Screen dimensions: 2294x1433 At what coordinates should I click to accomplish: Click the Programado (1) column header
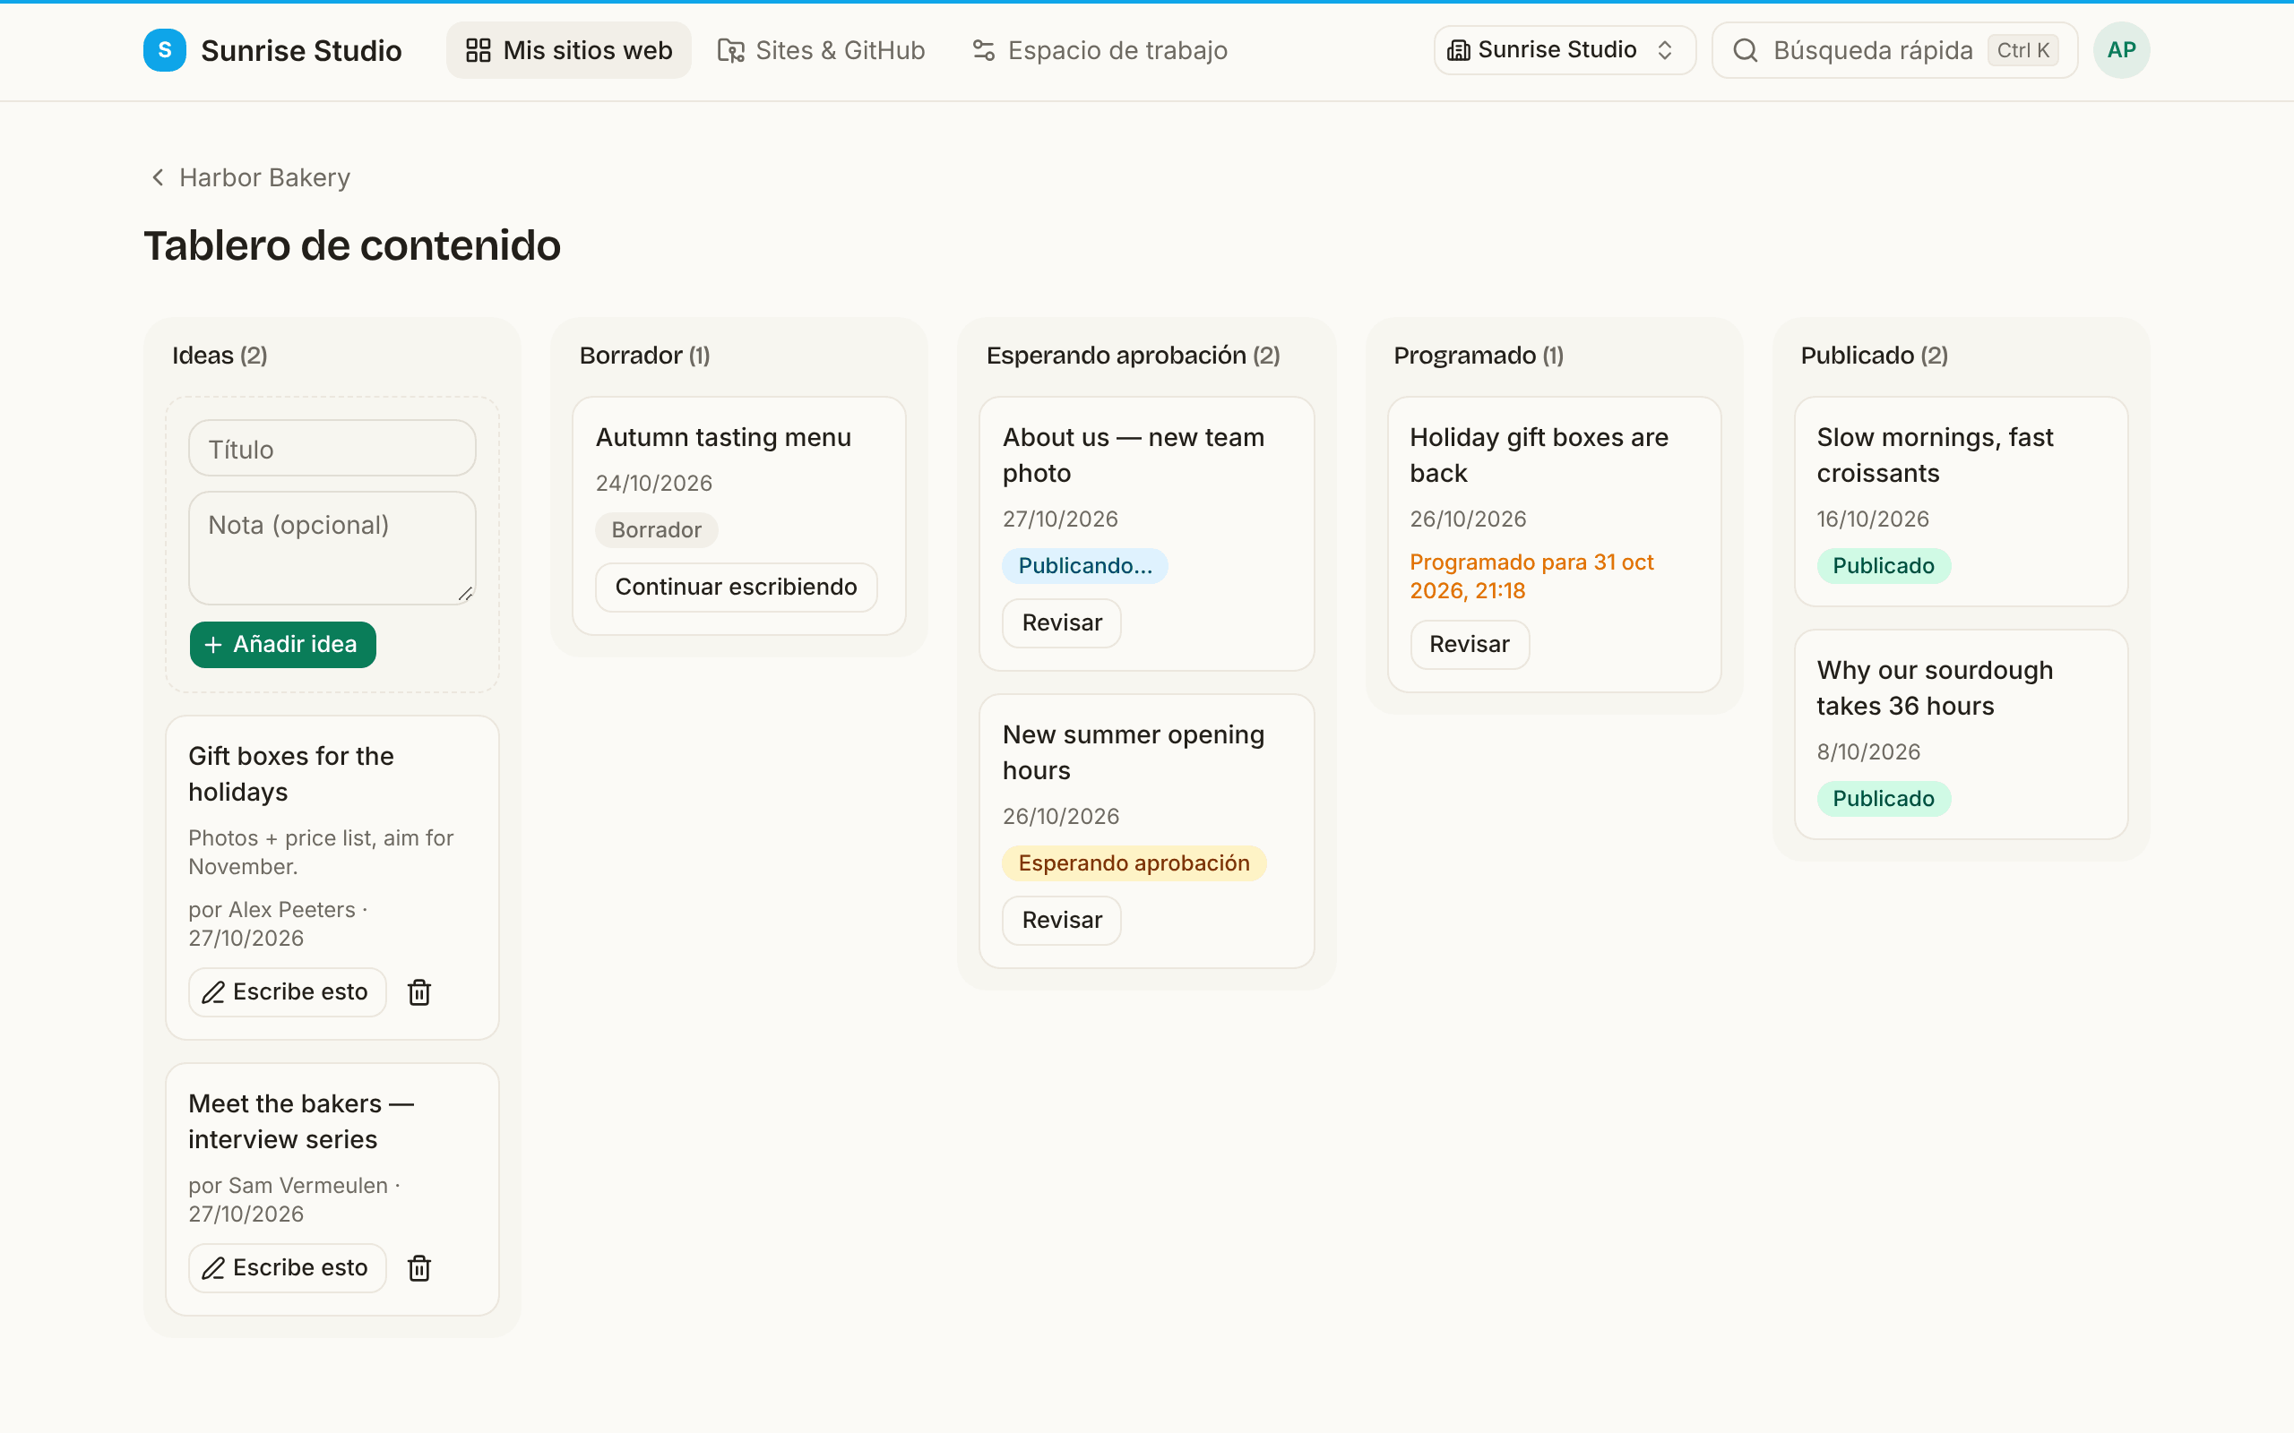[1478, 356]
